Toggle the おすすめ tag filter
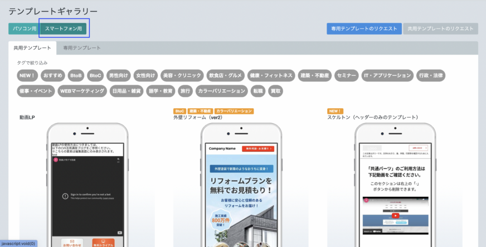This screenshot has height=247, width=486. tap(52, 75)
